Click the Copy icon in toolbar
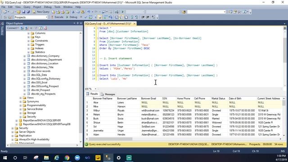288x162 pixels. point(78,12)
